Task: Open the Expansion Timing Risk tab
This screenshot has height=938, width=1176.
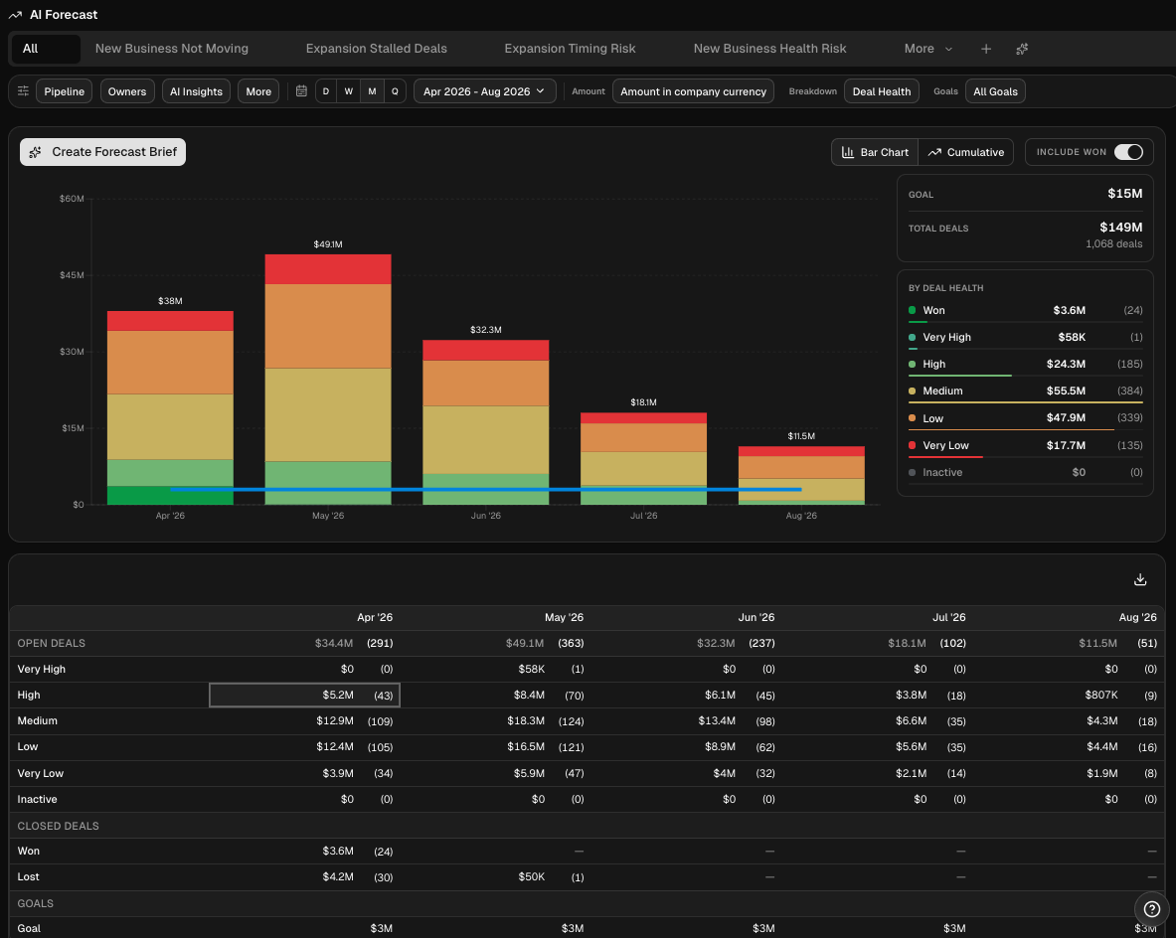Action: (570, 49)
